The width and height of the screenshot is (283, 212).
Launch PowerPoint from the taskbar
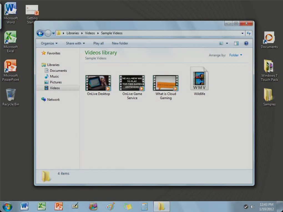pyautogui.click(x=58, y=206)
